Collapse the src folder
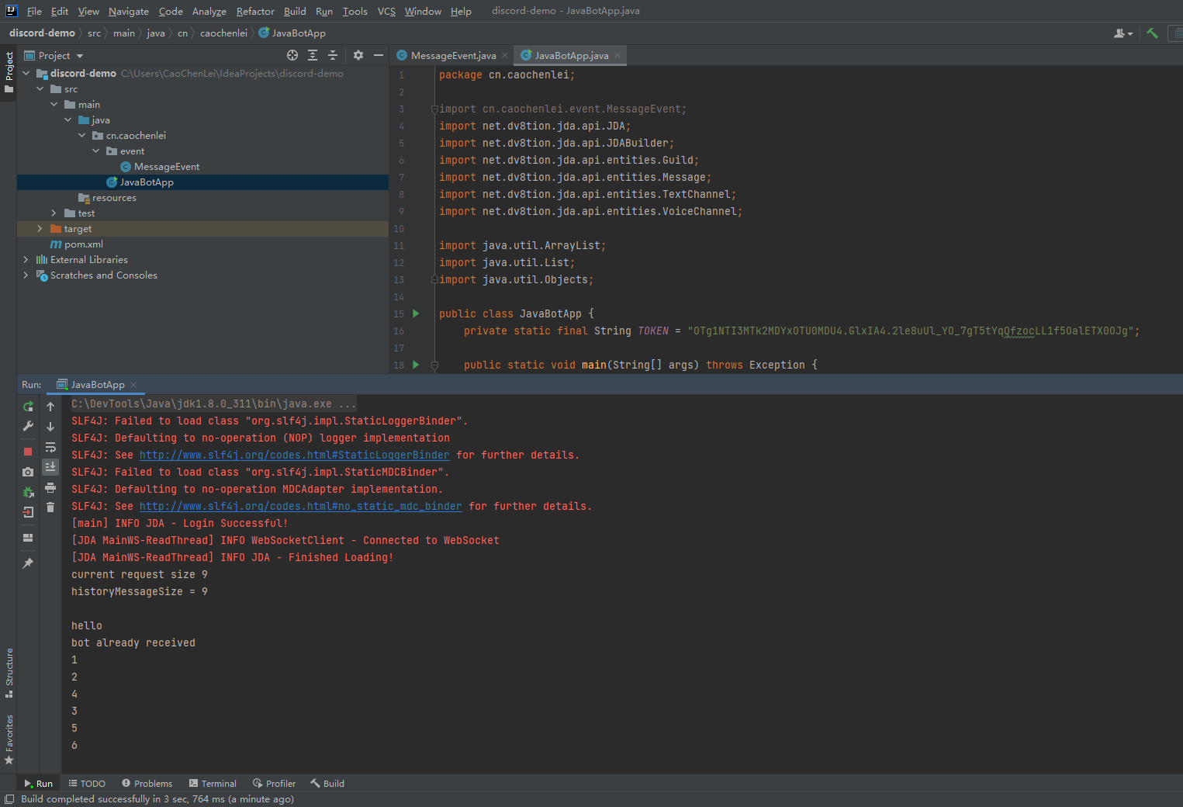Image resolution: width=1183 pixels, height=807 pixels. [x=40, y=88]
